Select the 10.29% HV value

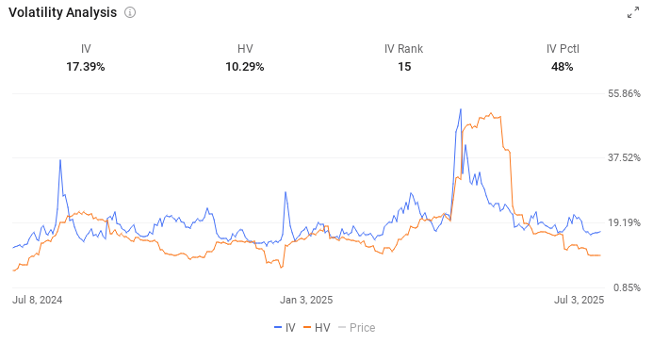pyautogui.click(x=245, y=67)
